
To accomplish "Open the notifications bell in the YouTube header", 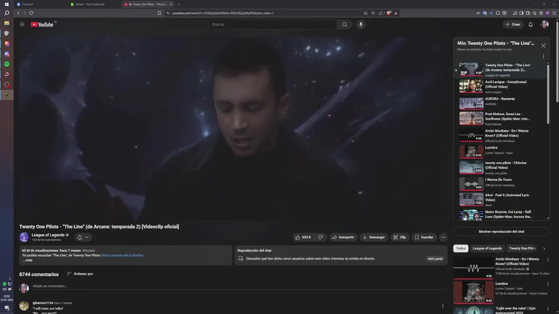I will [x=531, y=24].
